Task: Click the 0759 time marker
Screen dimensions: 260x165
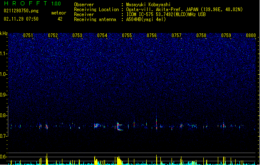Action: (226, 35)
